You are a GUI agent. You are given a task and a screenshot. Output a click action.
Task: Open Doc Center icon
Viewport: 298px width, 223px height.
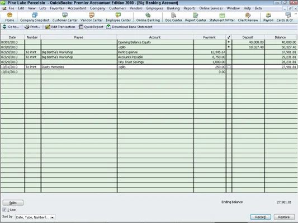point(173,17)
